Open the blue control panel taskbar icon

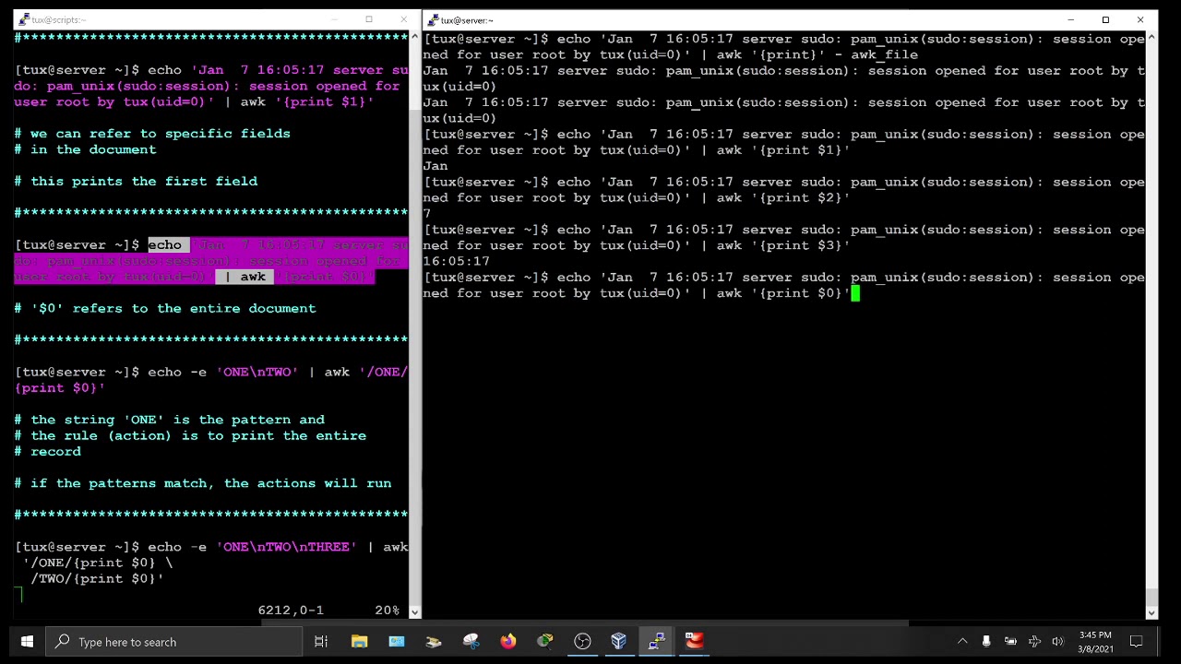[x=396, y=642]
